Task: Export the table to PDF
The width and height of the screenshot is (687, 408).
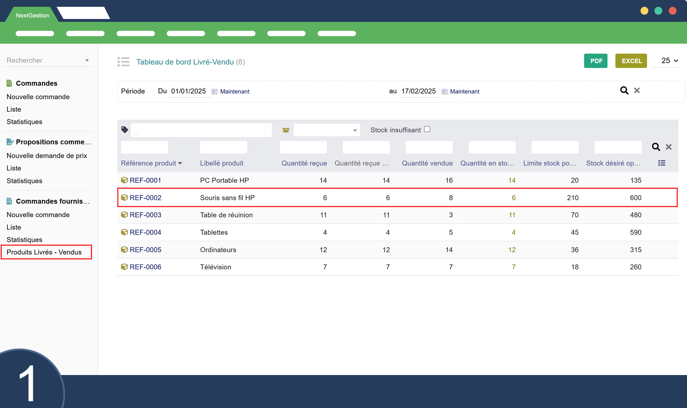Action: tap(596, 61)
